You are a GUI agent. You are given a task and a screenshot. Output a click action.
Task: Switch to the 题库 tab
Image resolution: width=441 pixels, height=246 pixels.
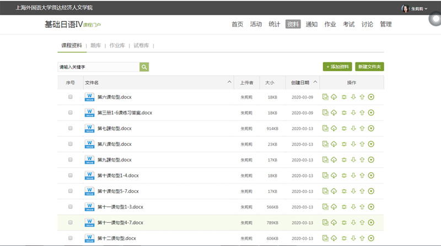pyautogui.click(x=96, y=45)
